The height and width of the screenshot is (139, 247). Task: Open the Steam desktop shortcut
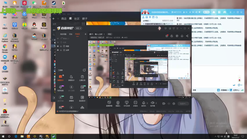[x=54, y=4]
